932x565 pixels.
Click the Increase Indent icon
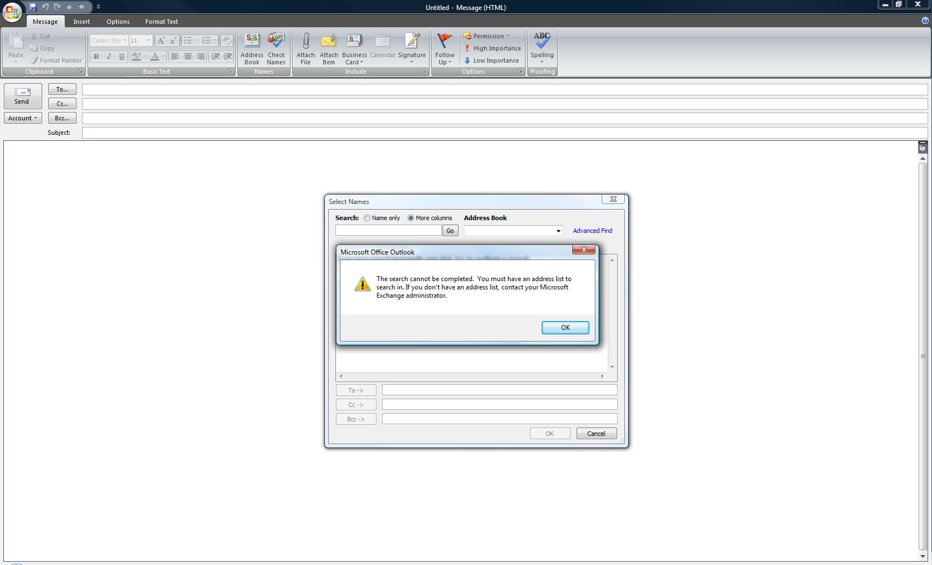(x=227, y=57)
